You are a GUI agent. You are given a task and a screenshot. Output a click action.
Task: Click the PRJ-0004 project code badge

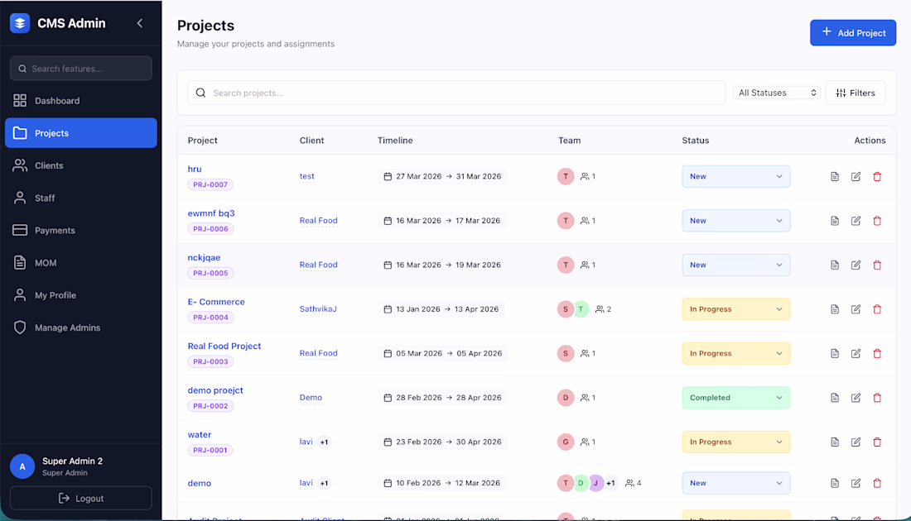(x=210, y=318)
